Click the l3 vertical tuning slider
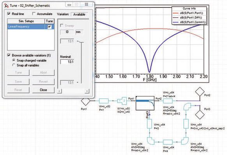 81,62
